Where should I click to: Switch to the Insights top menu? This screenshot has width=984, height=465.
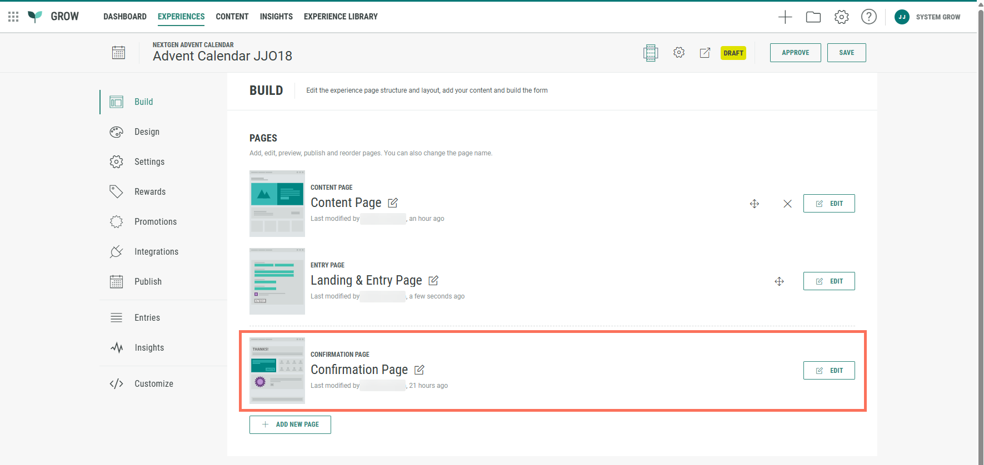(x=276, y=17)
